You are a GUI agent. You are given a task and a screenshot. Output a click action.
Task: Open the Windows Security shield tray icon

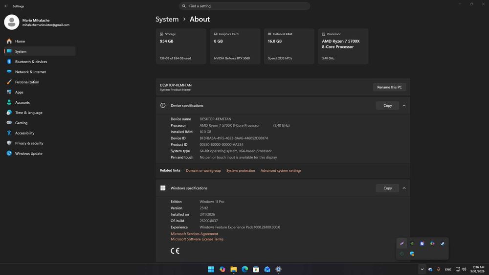click(412, 254)
